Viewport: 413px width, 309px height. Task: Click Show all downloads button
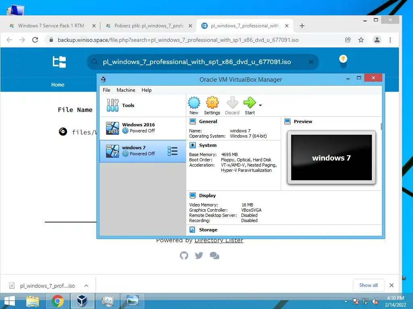point(369,285)
